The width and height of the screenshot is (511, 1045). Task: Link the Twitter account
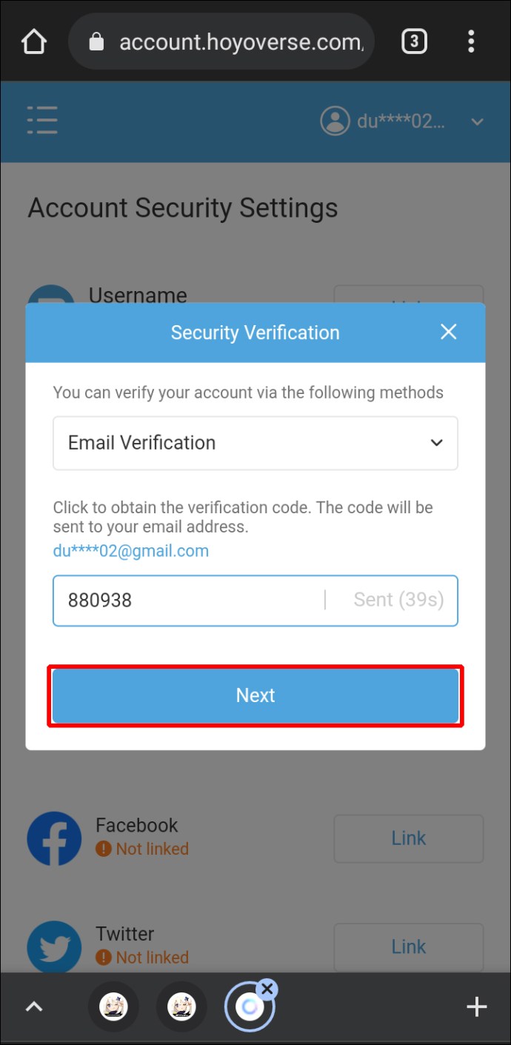tap(408, 946)
